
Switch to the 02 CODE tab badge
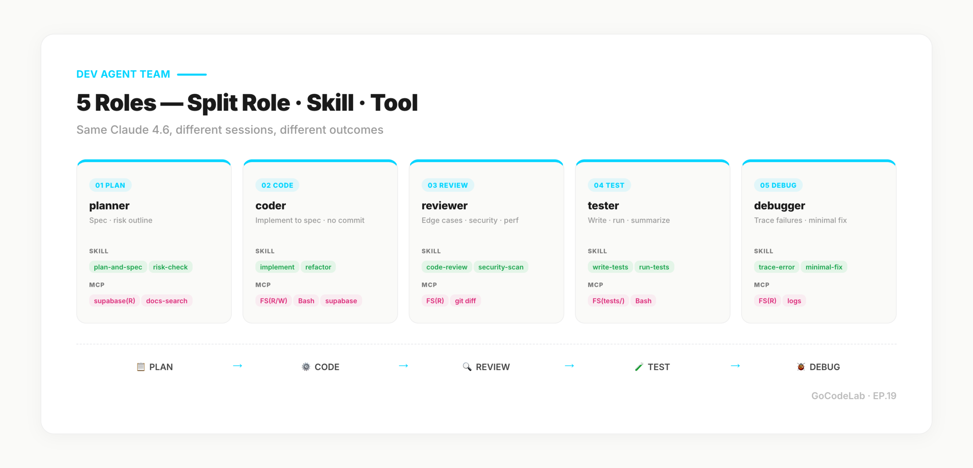(277, 185)
